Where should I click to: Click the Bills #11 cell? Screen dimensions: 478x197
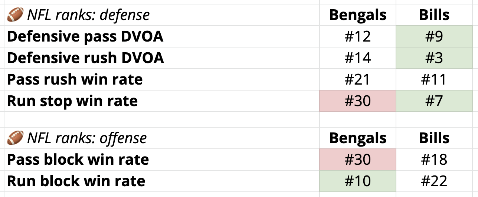click(x=434, y=79)
